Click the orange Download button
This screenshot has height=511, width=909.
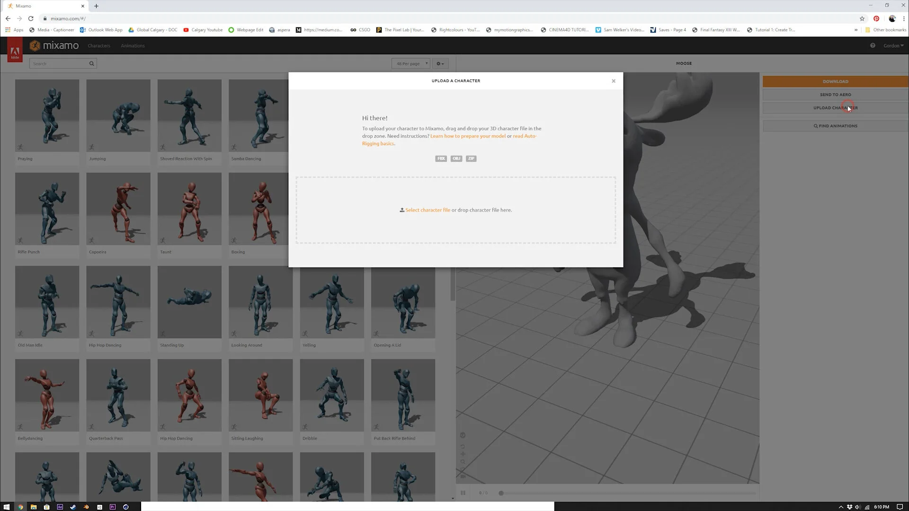coord(835,81)
